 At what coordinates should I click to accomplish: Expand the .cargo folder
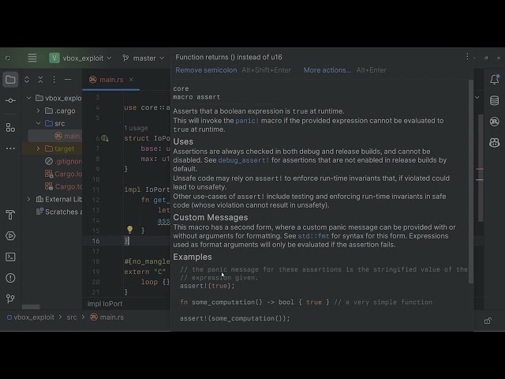pyautogui.click(x=38, y=111)
